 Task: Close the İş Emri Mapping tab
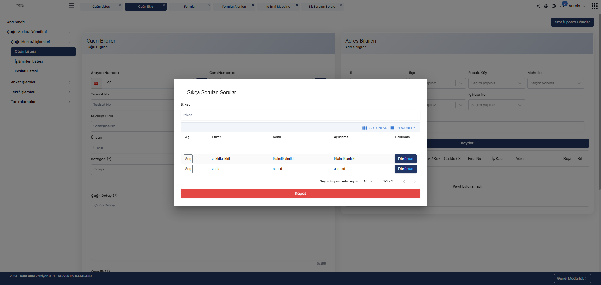tap(297, 5)
